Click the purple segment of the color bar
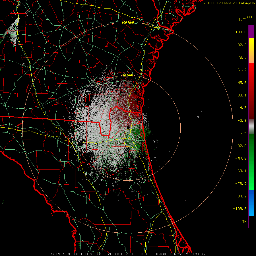Image resolution: width=256 pixels, height=256 pixels. click(251, 32)
